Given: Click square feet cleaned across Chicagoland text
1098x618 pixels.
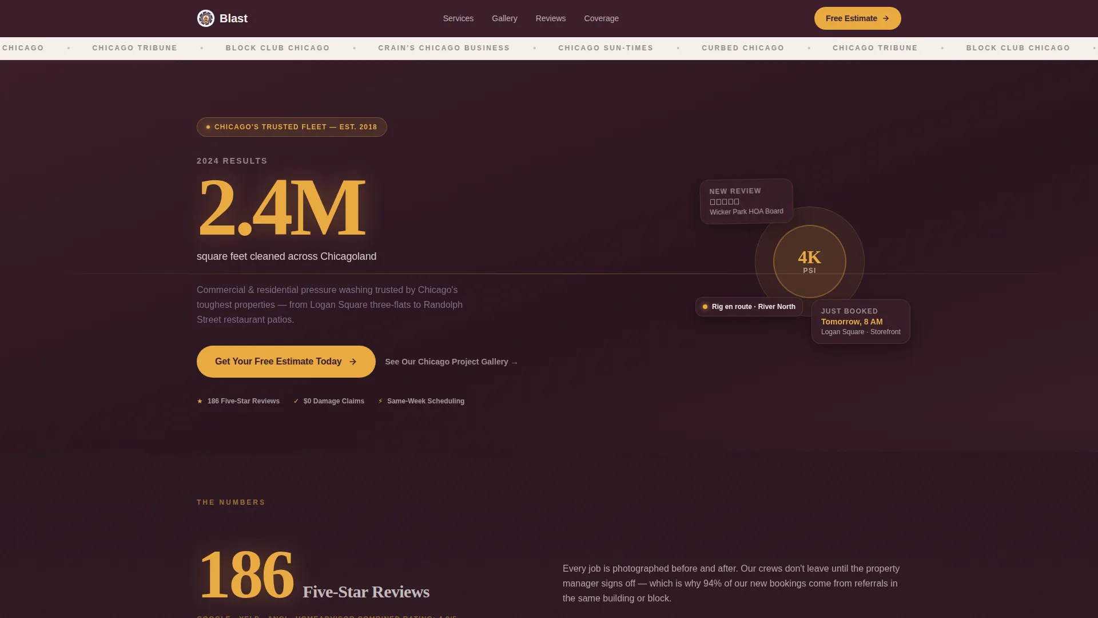Looking at the screenshot, I should [x=287, y=256].
